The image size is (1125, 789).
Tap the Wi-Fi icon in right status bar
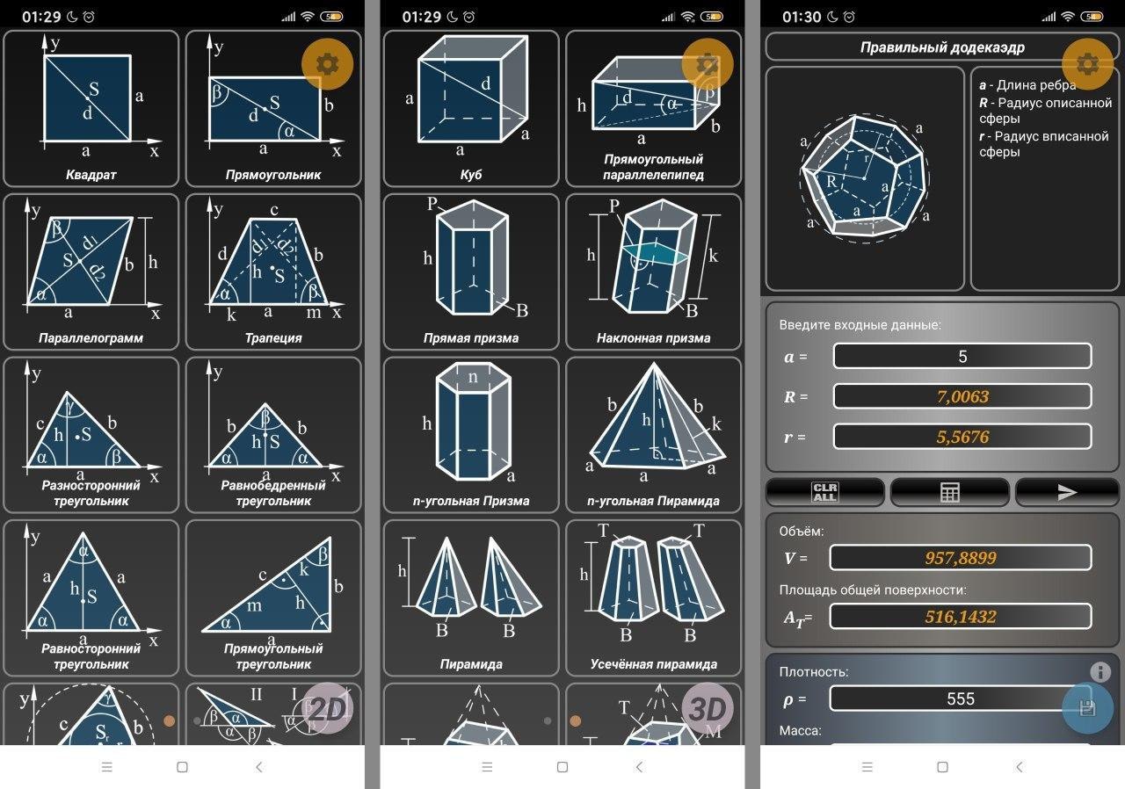[x=1067, y=17]
